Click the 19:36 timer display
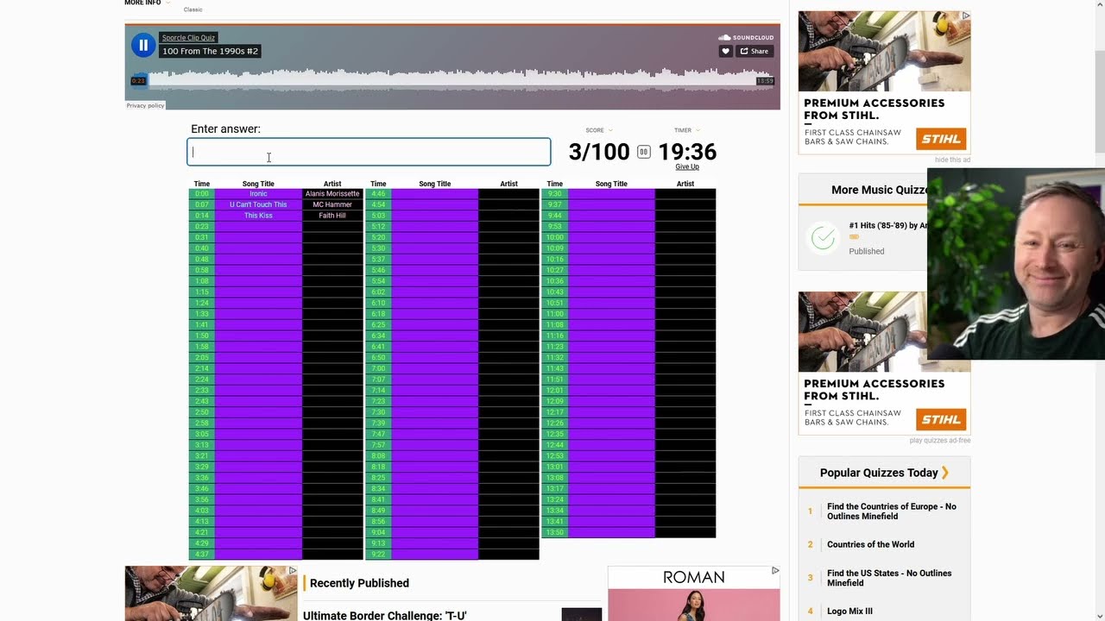Screen dimensions: 1105x621 687,152
